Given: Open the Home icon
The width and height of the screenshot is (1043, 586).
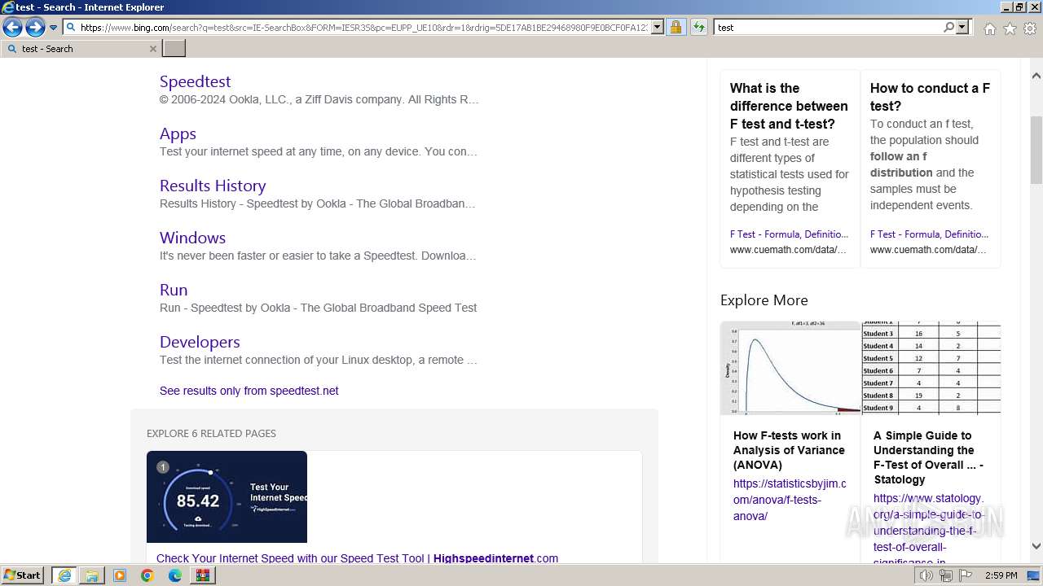Looking at the screenshot, I should pyautogui.click(x=989, y=28).
